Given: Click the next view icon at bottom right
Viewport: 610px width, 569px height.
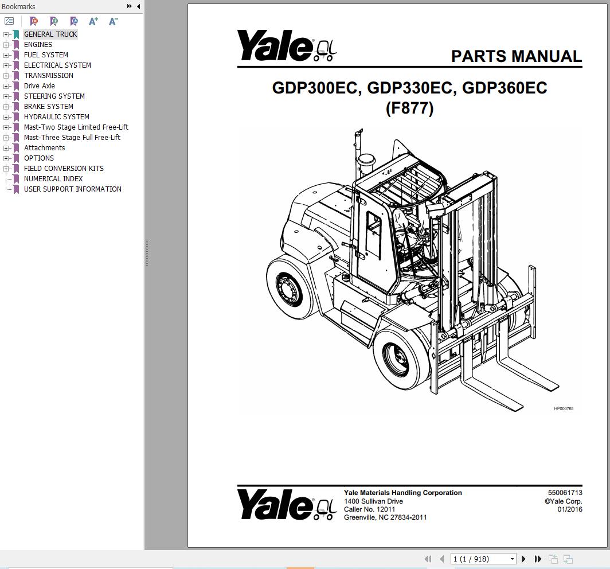Looking at the screenshot, I should [568, 558].
